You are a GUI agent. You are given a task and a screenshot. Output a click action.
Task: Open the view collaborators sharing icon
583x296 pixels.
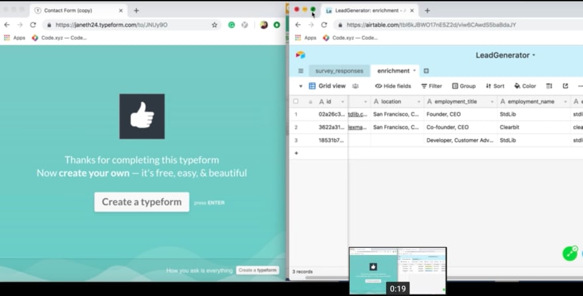[x=356, y=86]
